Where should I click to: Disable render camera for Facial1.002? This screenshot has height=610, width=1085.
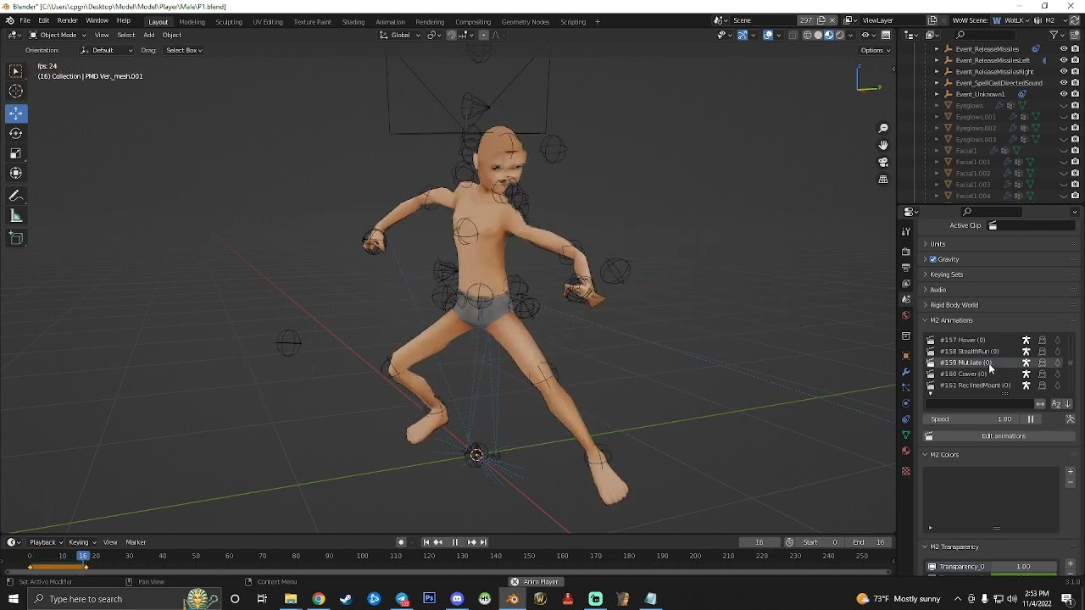(1075, 173)
